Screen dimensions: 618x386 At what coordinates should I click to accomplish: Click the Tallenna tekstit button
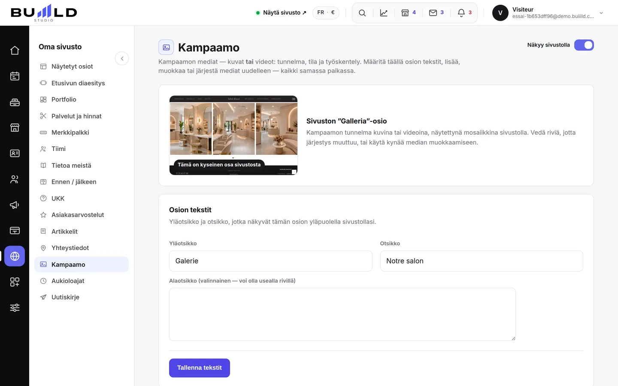coord(200,368)
